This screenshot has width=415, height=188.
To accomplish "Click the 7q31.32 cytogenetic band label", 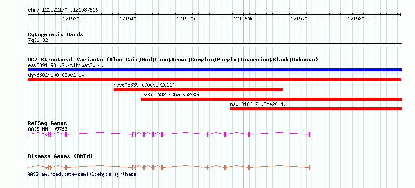I will [38, 40].
